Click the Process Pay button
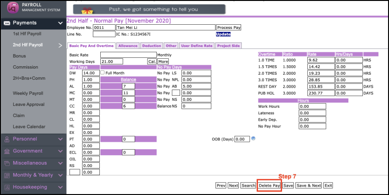 click(x=229, y=28)
